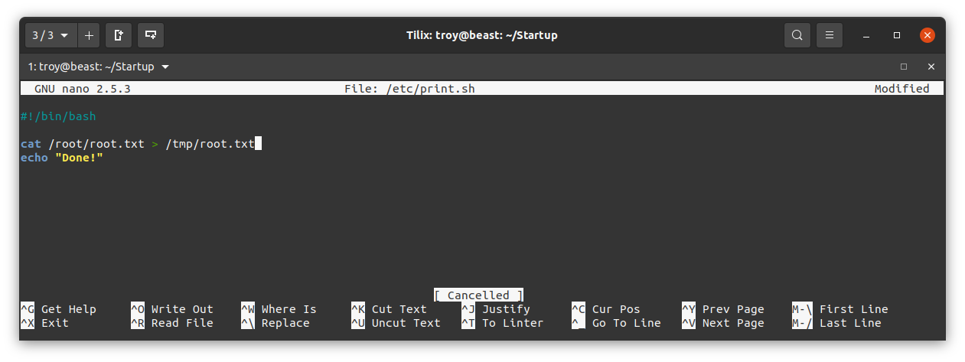This screenshot has width=965, height=362.
Task: Open the session switcher dropdown showing 3 / 3
Action: (51, 35)
